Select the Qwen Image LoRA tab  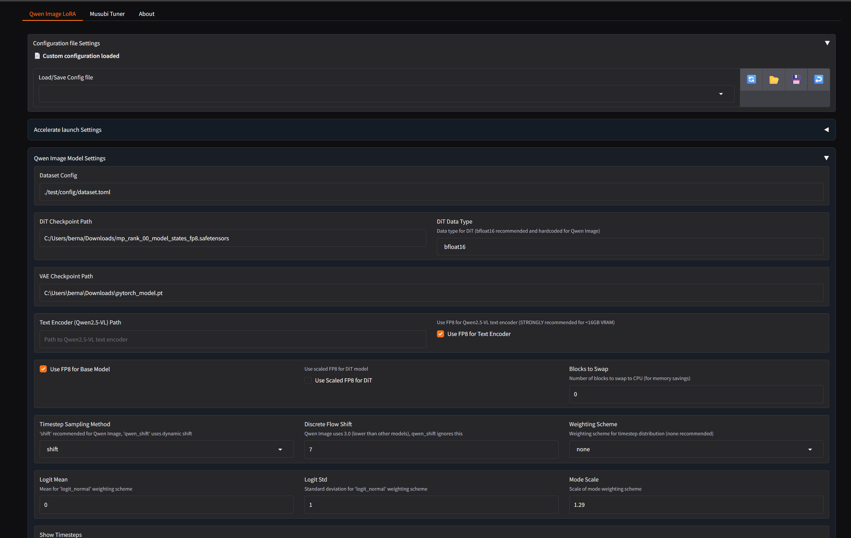(52, 14)
